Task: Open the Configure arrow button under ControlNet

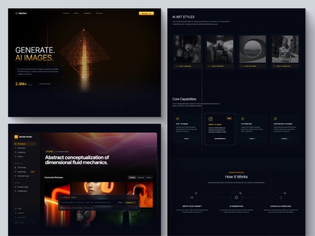Action: pyautogui.click(x=285, y=138)
